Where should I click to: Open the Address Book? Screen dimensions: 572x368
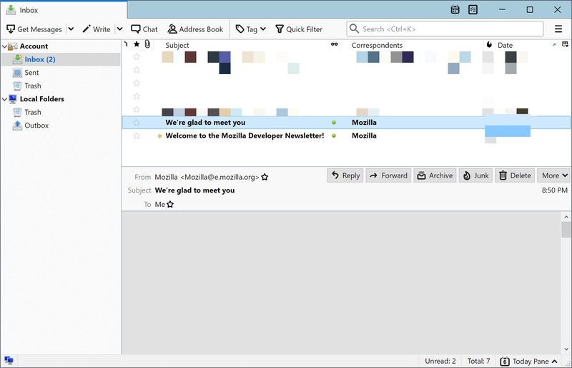click(195, 29)
